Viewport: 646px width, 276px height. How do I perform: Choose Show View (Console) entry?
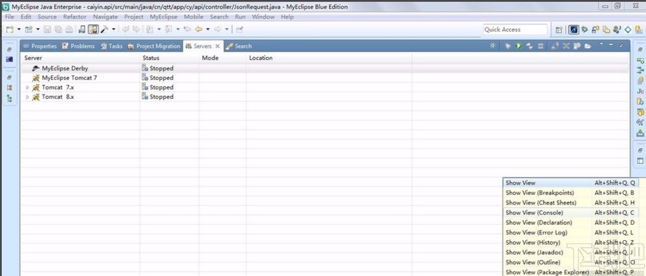pos(570,213)
